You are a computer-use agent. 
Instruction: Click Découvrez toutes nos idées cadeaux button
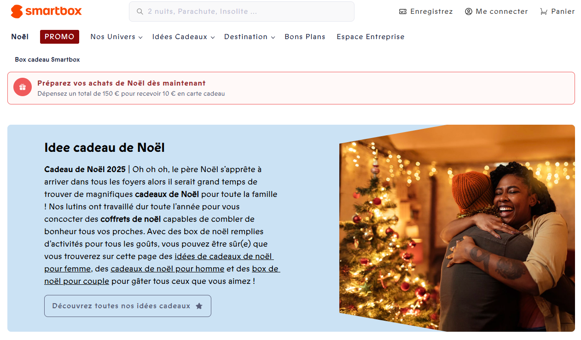(128, 306)
